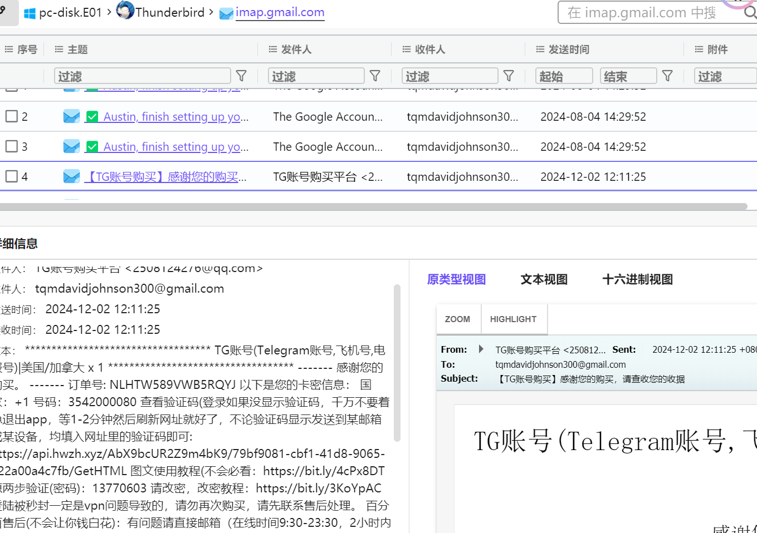Click the filter funnel for 主题 column

(x=241, y=76)
